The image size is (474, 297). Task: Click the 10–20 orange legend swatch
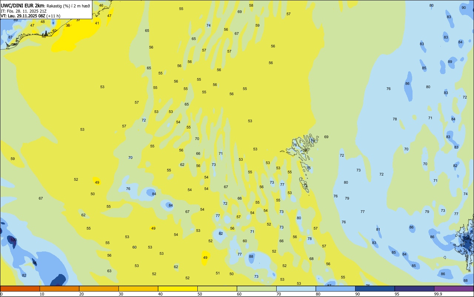[x=59, y=288]
